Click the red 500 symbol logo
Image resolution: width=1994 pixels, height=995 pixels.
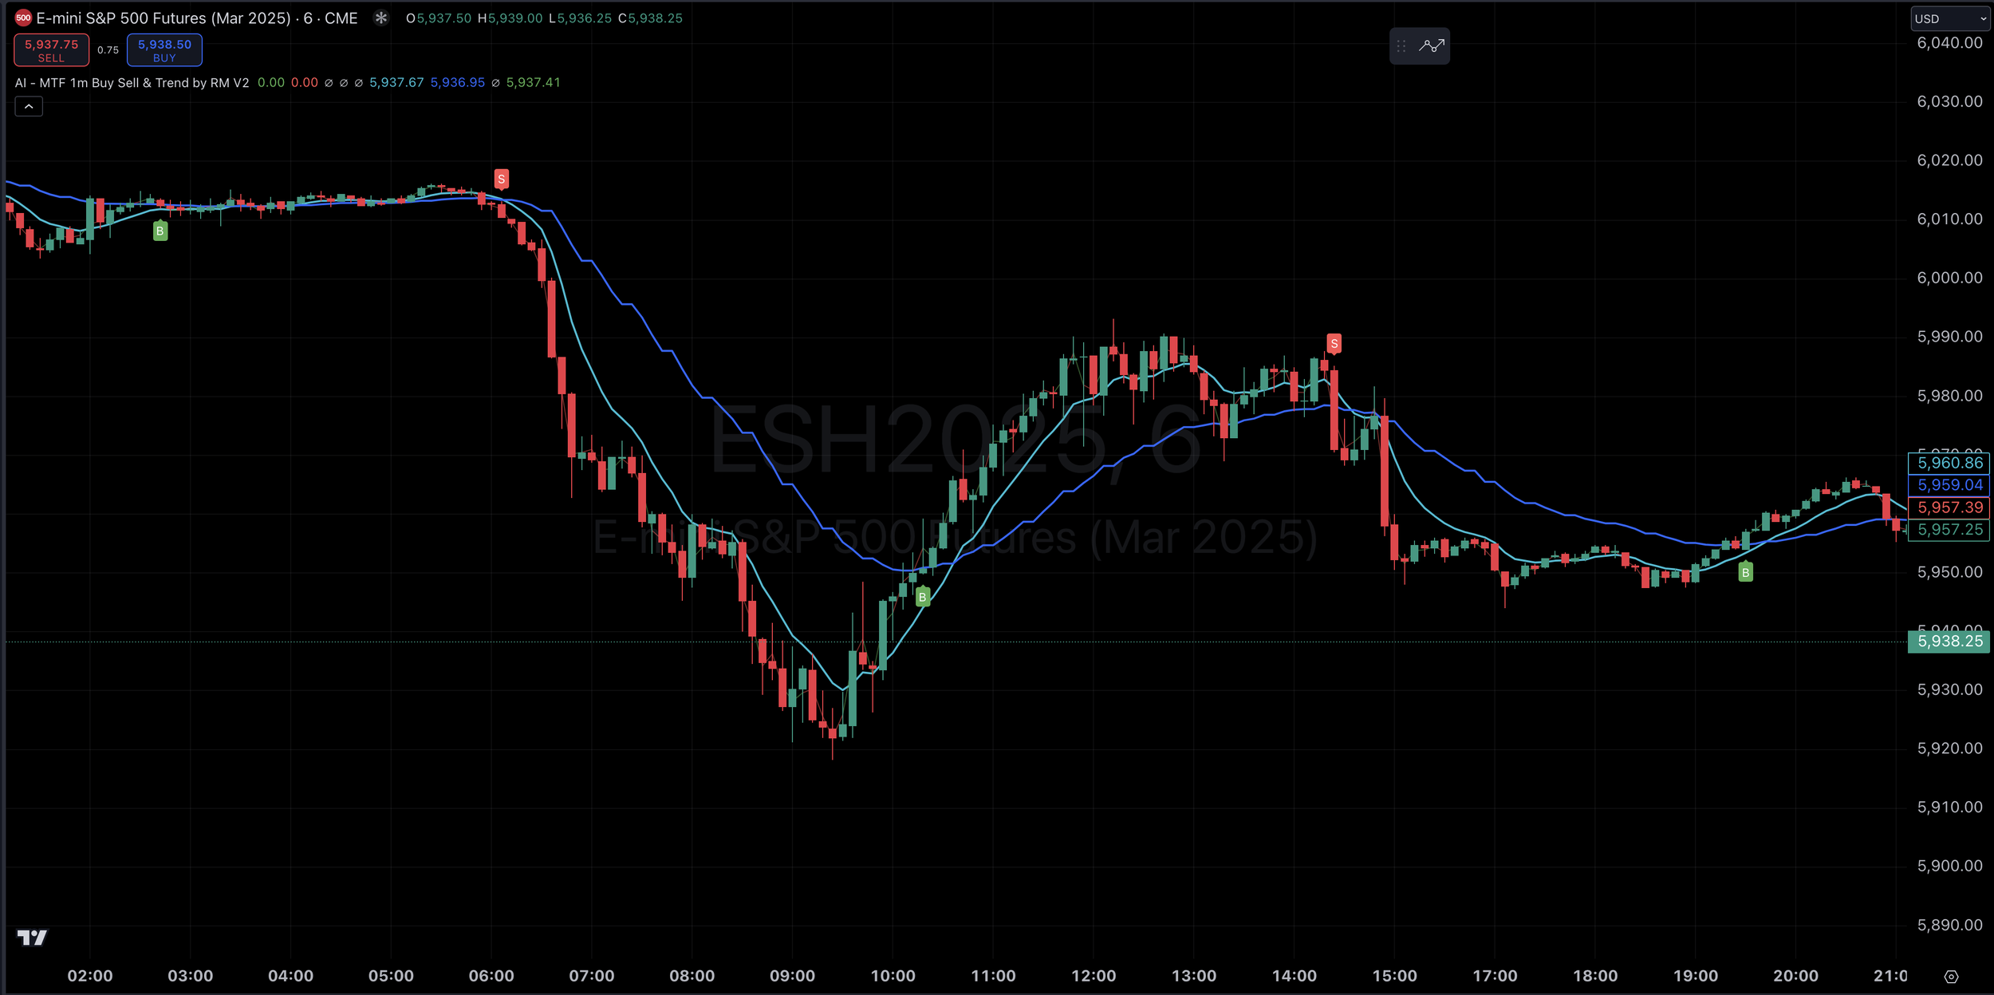point(23,18)
